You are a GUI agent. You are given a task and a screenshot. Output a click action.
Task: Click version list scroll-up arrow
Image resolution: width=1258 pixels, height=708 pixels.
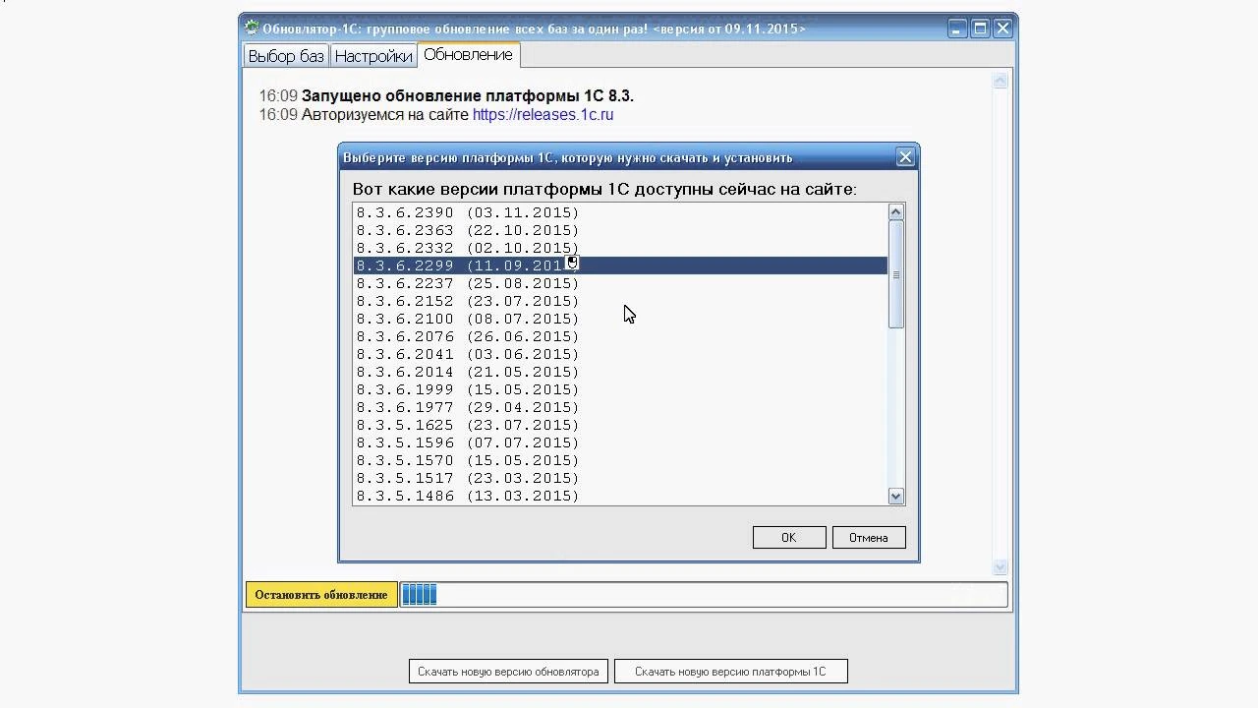pos(895,212)
